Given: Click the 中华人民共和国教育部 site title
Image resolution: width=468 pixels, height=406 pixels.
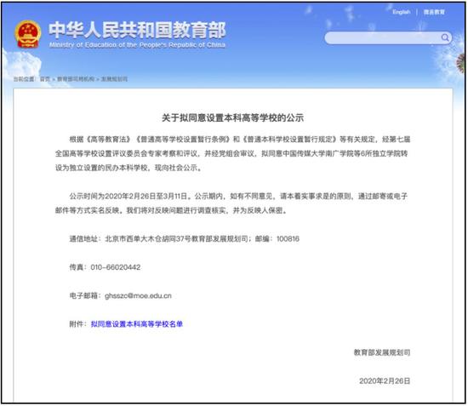Looking at the screenshot, I should click(x=137, y=30).
